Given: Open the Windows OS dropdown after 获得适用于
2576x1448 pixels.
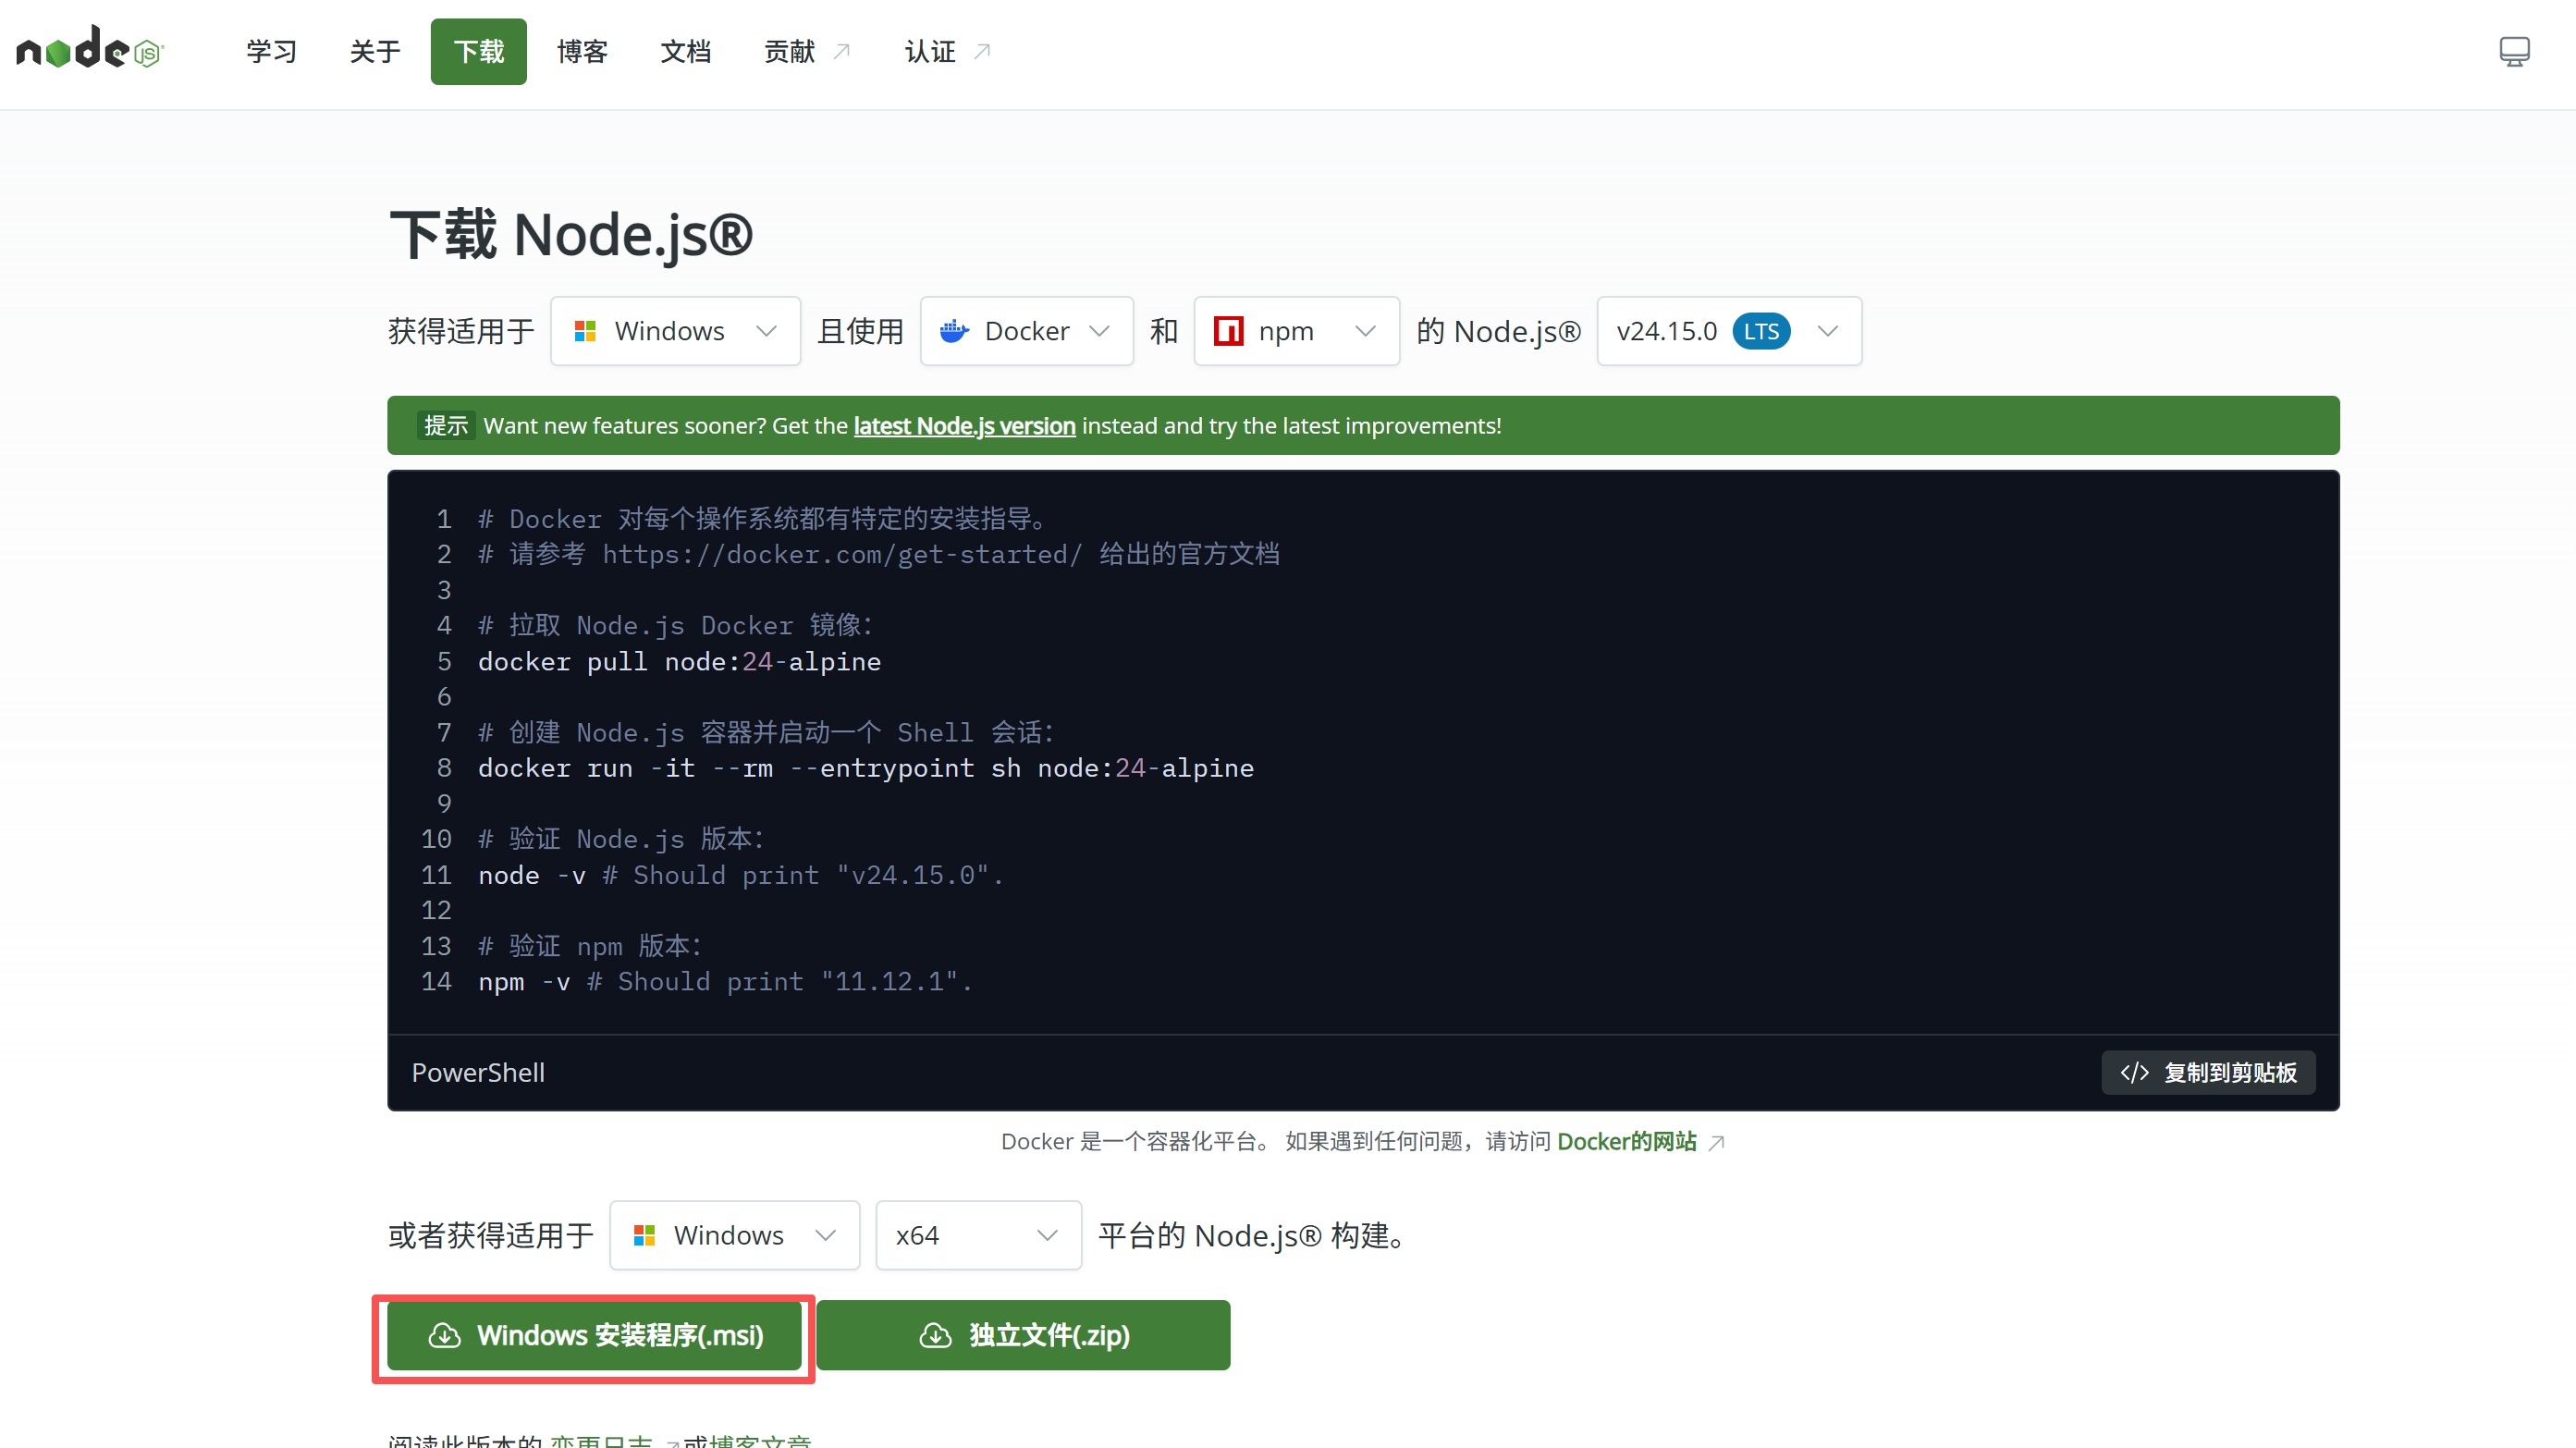Looking at the screenshot, I should pyautogui.click(x=675, y=331).
